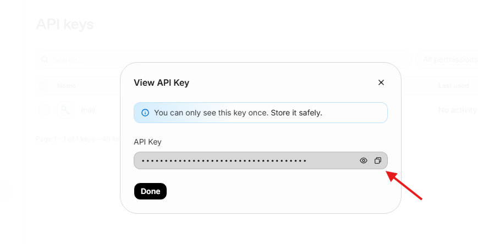Focus the Search field behind the dialog
This screenshot has width=478, height=244.
point(223,59)
